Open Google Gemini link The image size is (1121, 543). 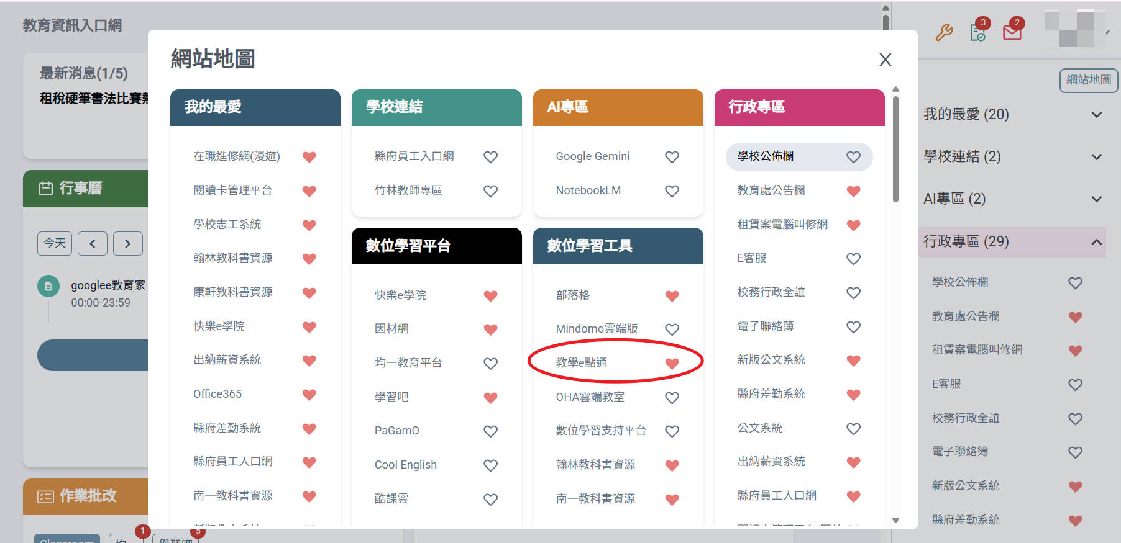593,156
